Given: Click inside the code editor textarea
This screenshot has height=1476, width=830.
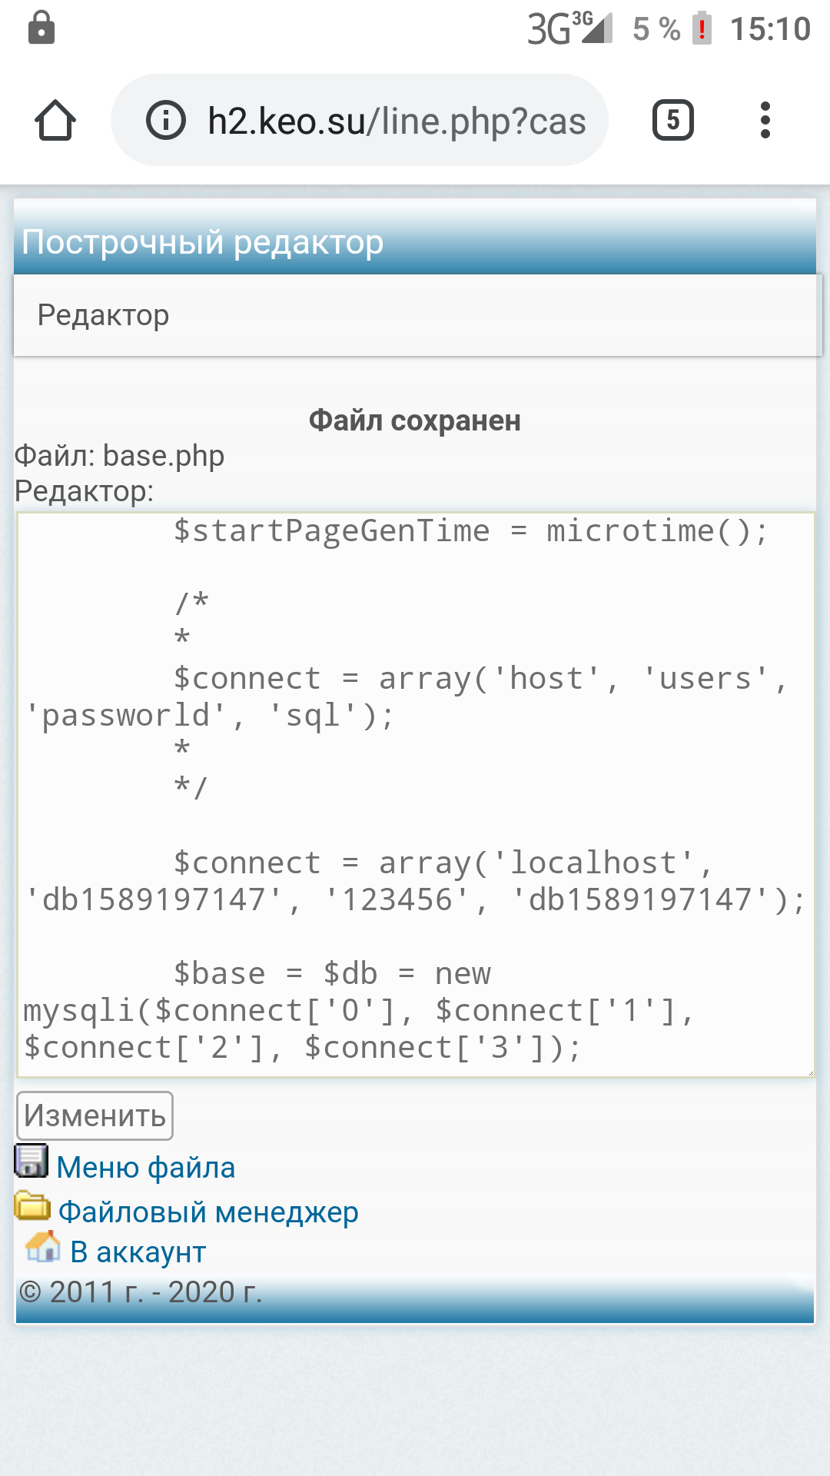Looking at the screenshot, I should tap(415, 792).
